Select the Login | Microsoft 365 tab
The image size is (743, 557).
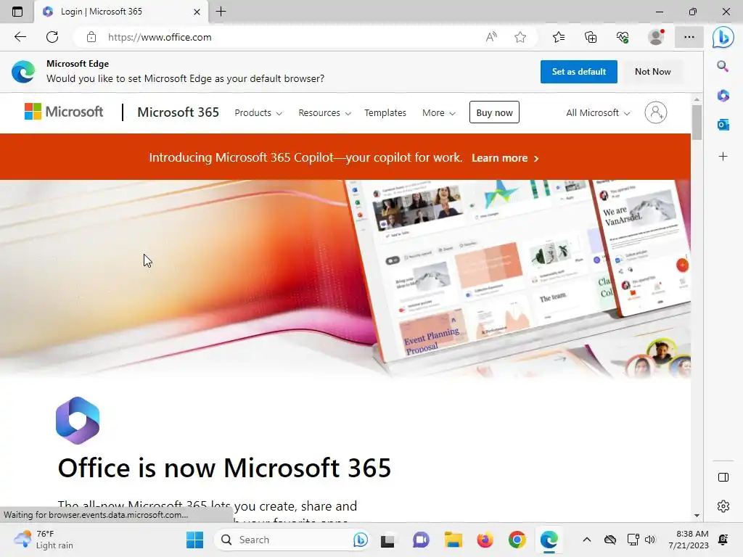click(x=121, y=12)
